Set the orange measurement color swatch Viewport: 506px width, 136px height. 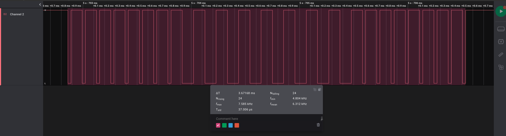point(237,125)
